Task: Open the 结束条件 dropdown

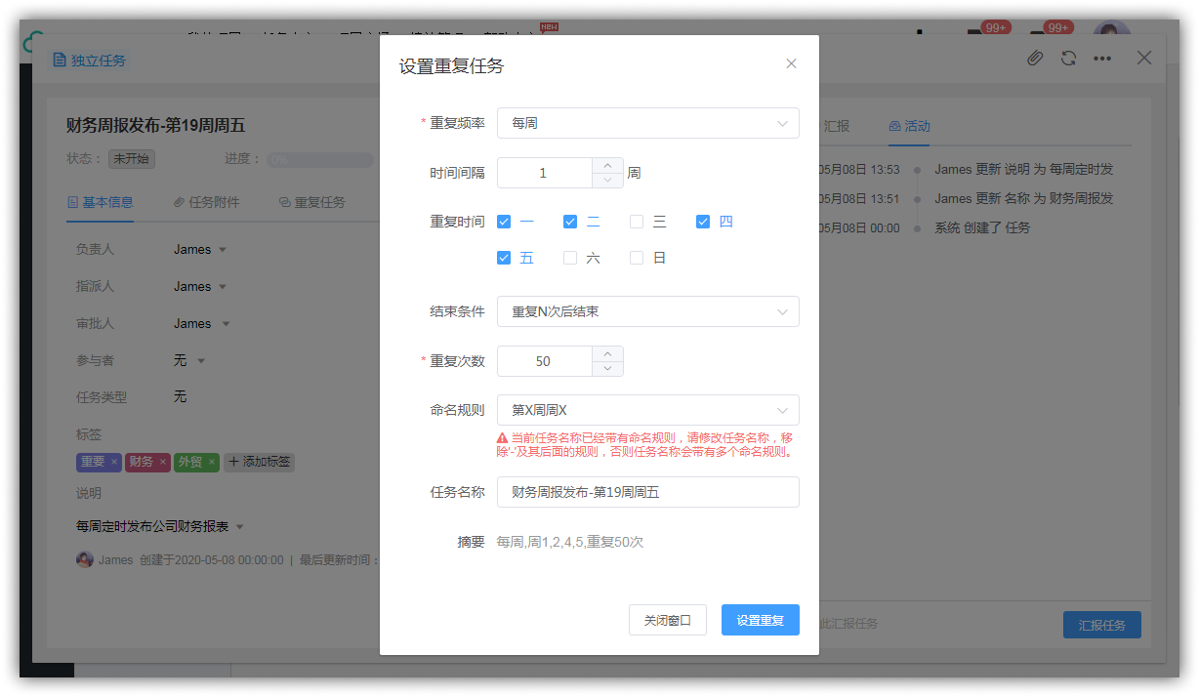Action: coord(648,311)
